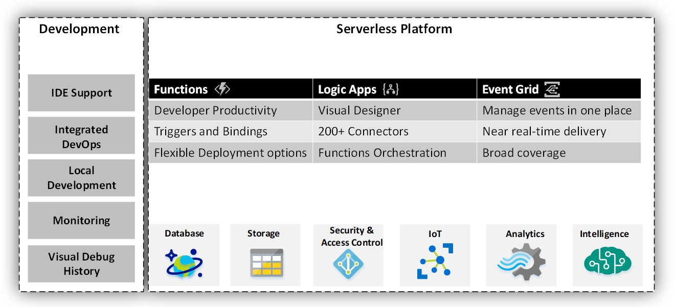Select Integrated DevOps in the Development panel

coord(81,136)
